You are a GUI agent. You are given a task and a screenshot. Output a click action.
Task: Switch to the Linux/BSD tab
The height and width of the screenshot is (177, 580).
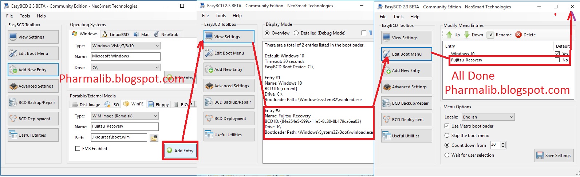116,34
